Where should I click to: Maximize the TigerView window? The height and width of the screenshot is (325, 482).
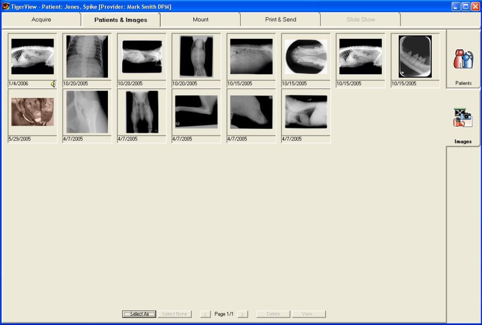pyautogui.click(x=465, y=6)
